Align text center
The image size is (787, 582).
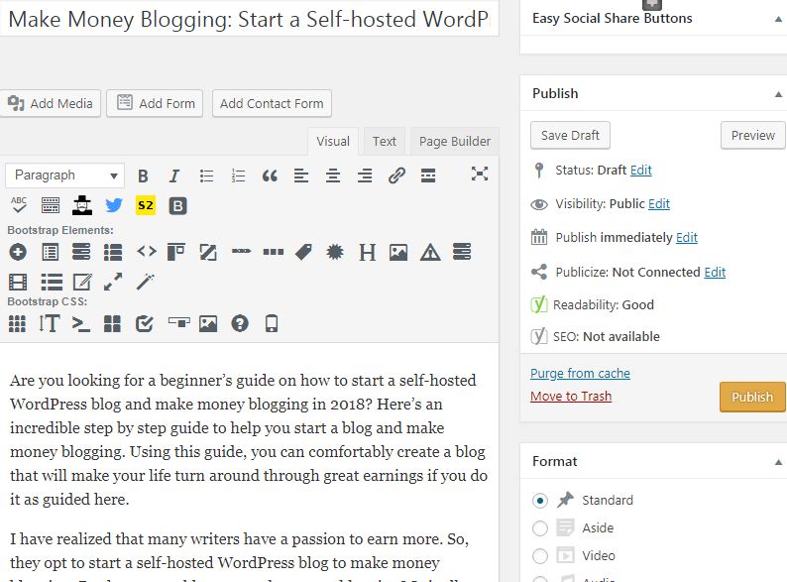pyautogui.click(x=333, y=175)
